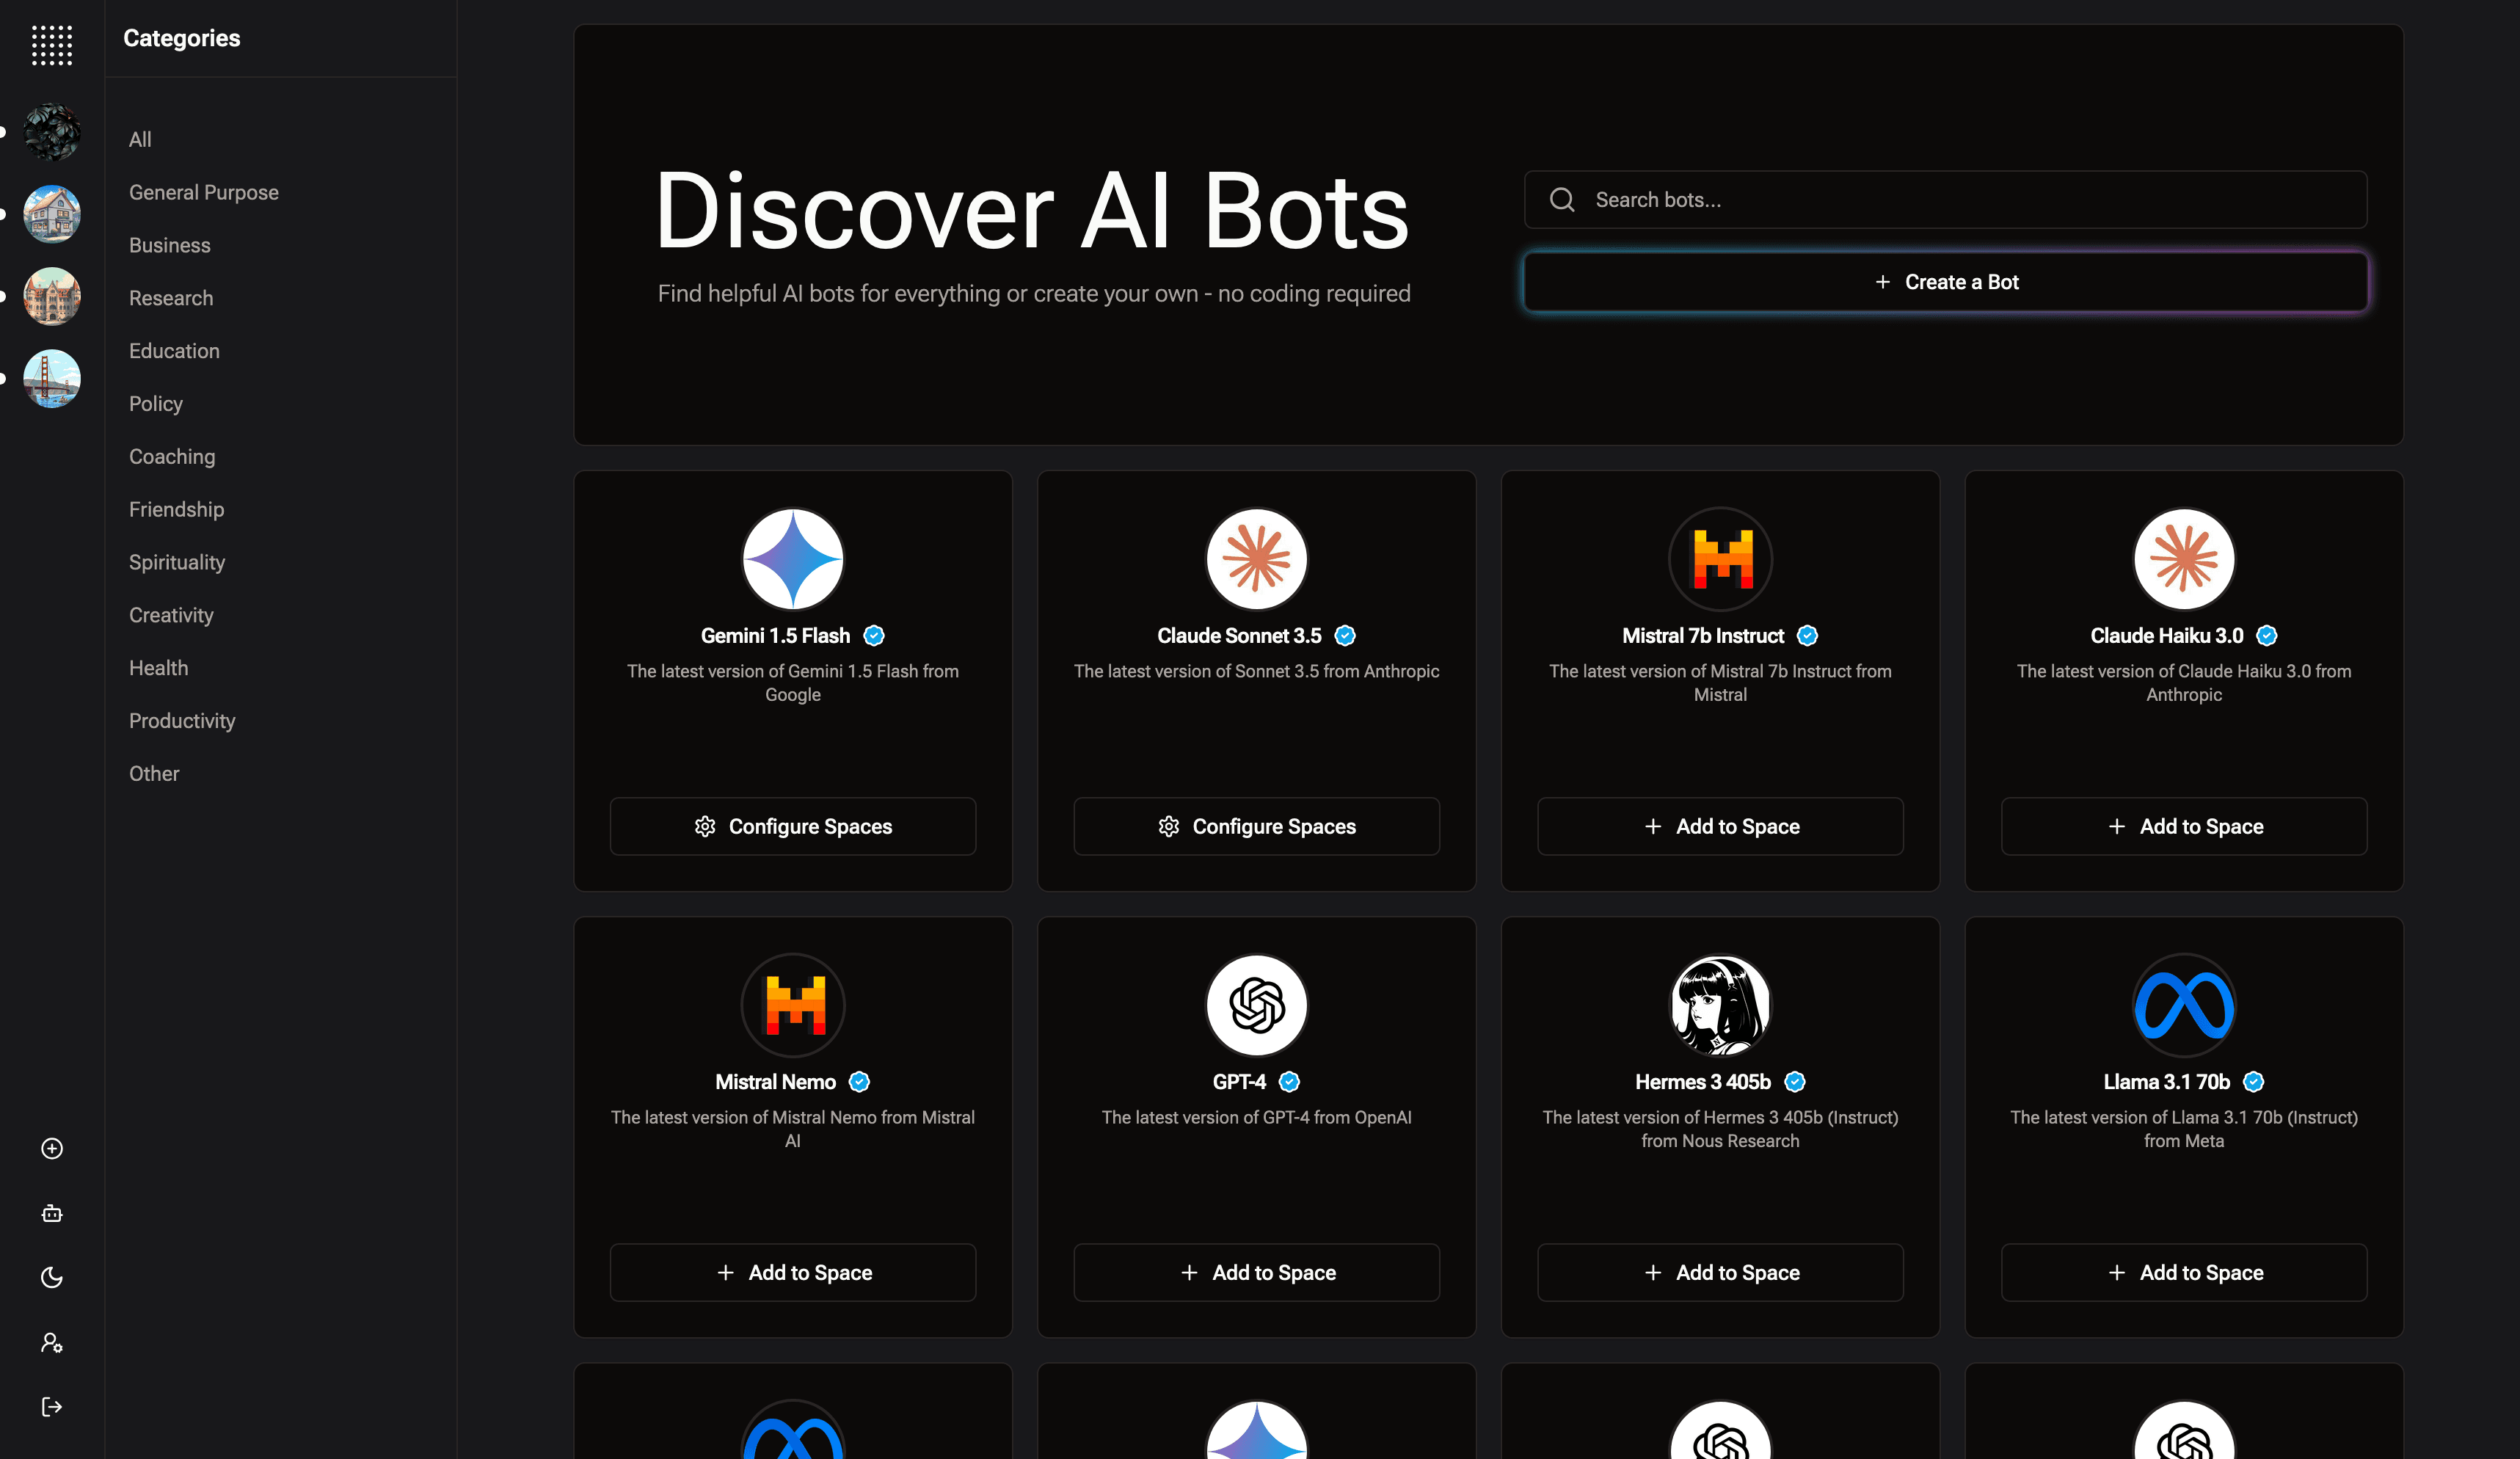Select the General Purpose category

click(204, 193)
